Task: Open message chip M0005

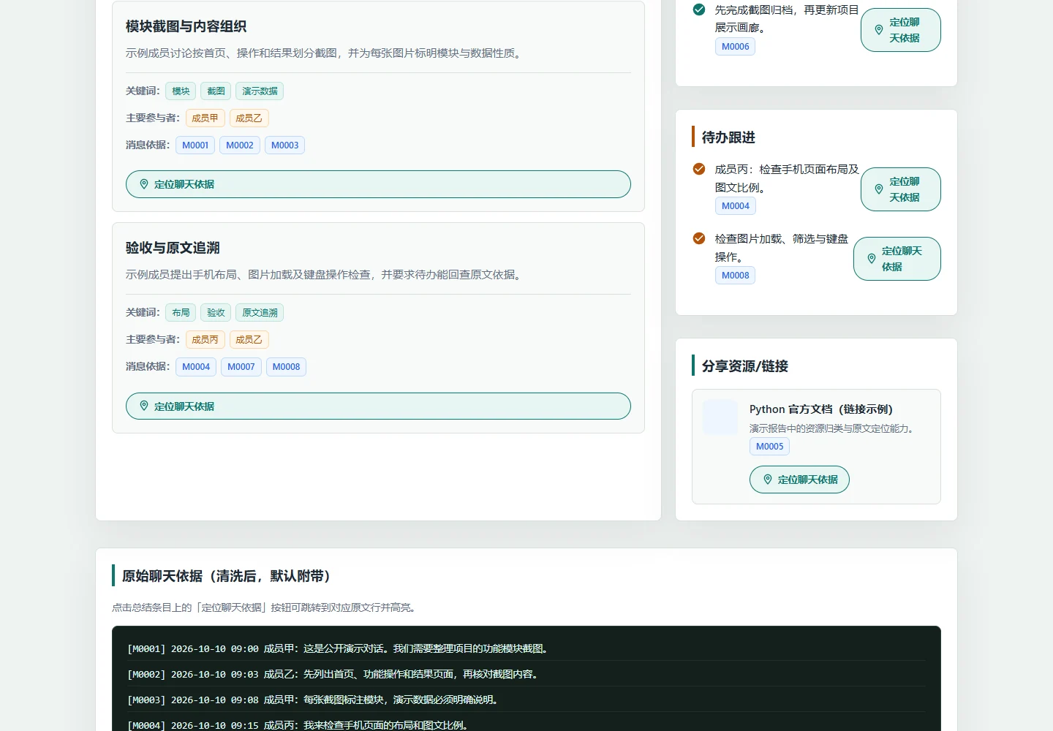Action: coord(770,446)
